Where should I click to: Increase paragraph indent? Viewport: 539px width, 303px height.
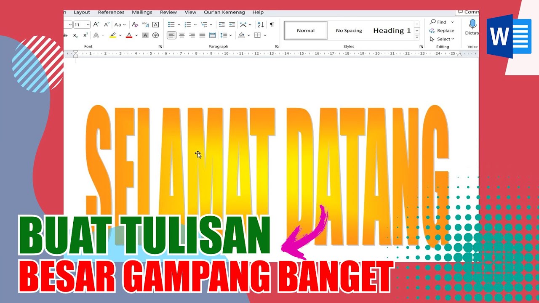pyautogui.click(x=232, y=24)
